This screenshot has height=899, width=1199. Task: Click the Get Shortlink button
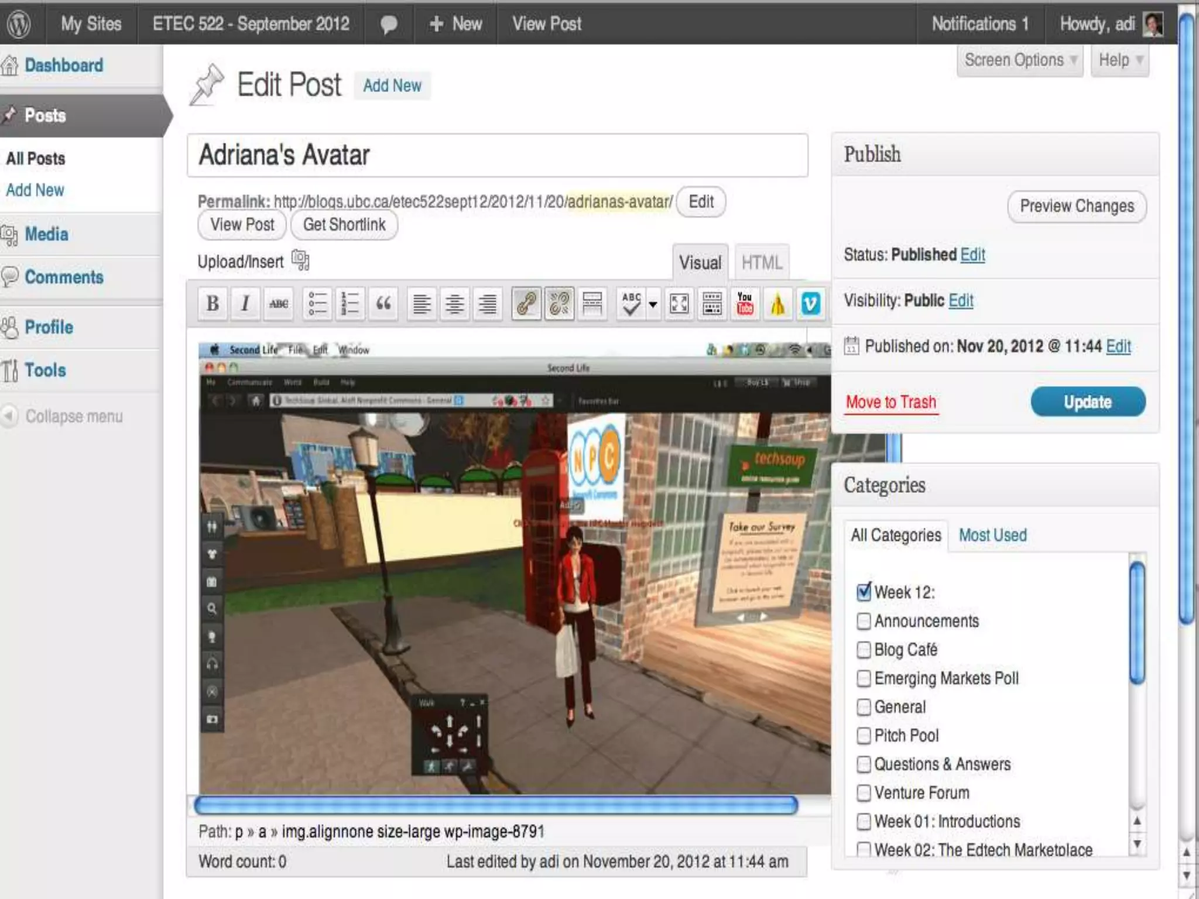pos(344,225)
